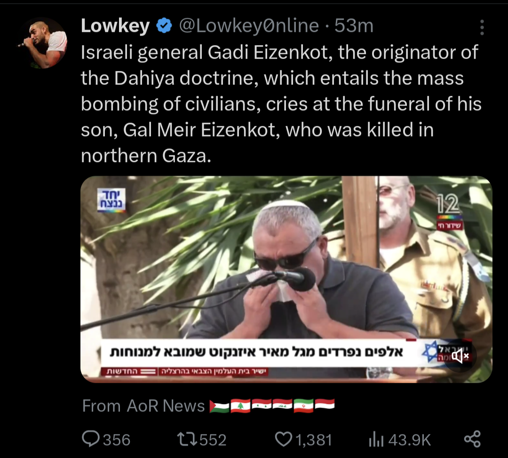Click the 1,381 likes count
The height and width of the screenshot is (458, 508).
tap(314, 440)
